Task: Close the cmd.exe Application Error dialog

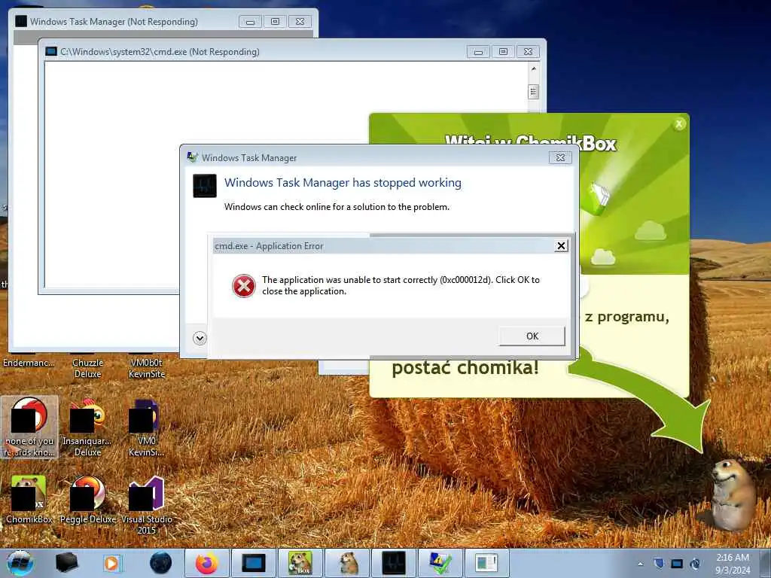Action: (561, 246)
